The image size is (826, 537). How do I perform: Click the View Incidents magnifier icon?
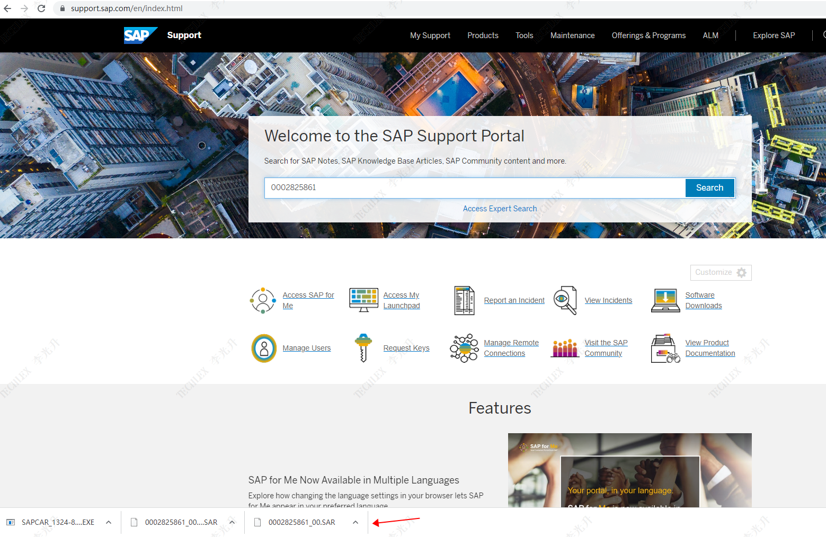[565, 300]
